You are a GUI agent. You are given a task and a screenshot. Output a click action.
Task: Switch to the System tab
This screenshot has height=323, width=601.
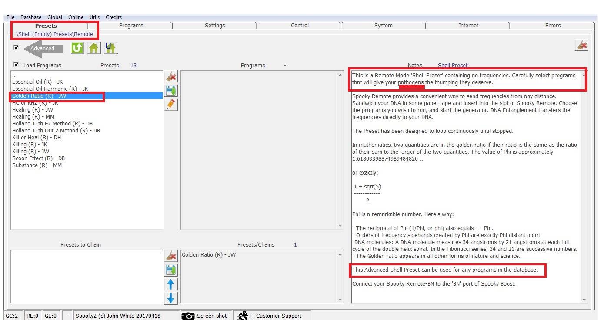(384, 26)
